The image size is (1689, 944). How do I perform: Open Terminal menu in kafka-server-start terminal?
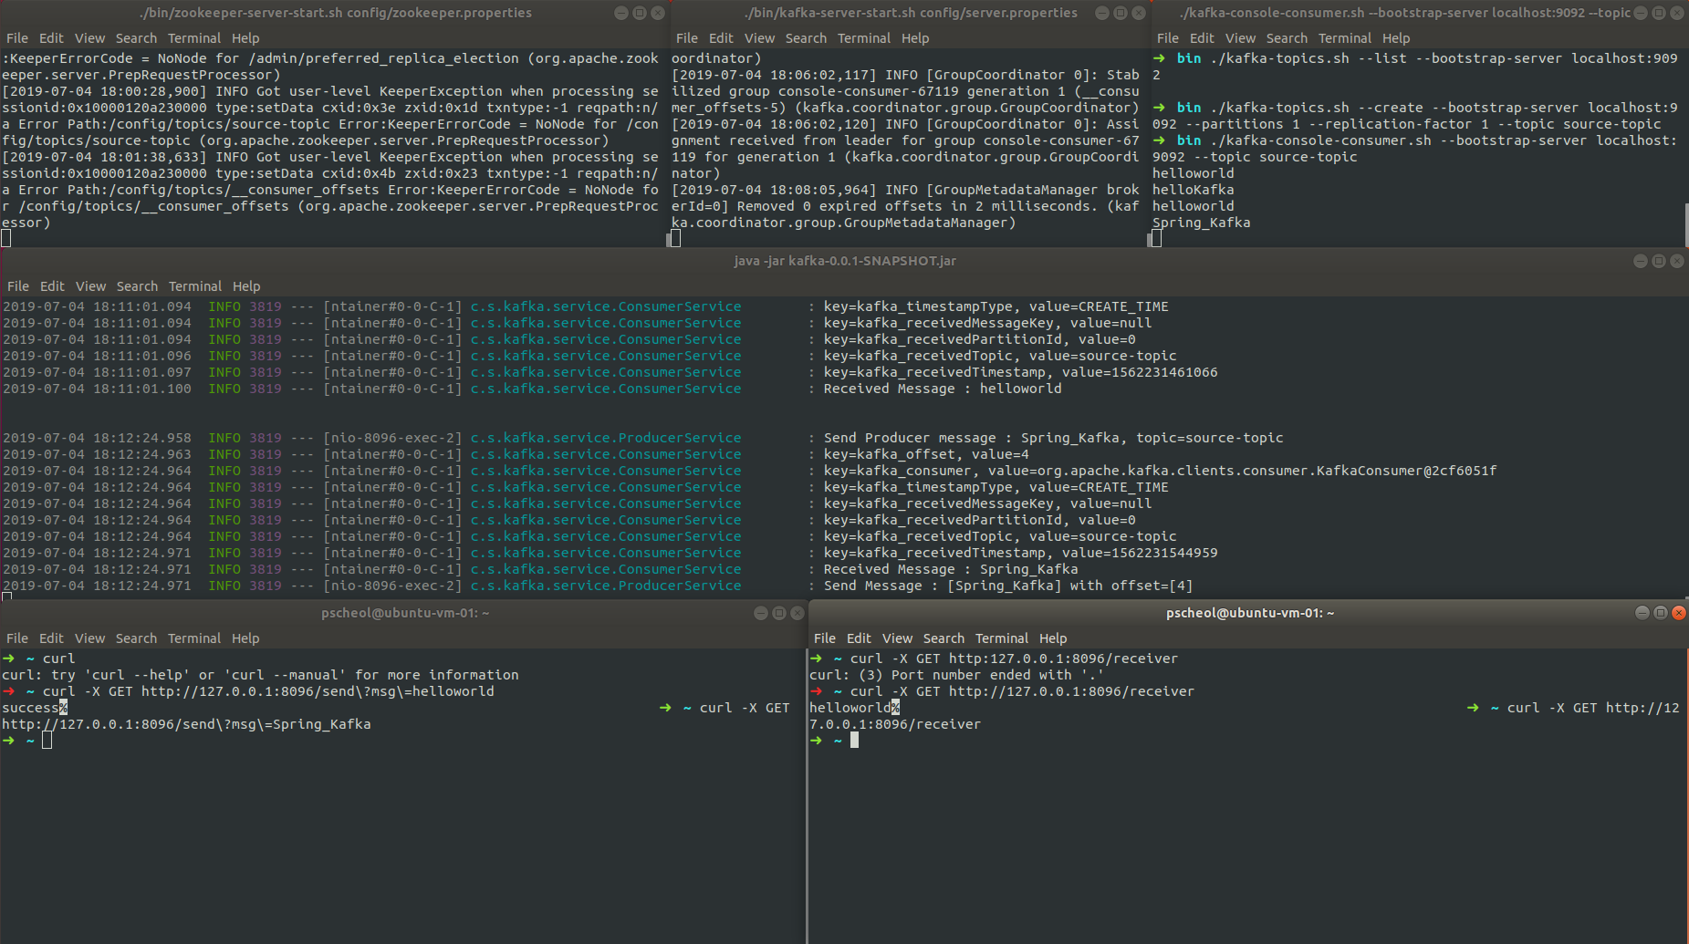coord(864,38)
